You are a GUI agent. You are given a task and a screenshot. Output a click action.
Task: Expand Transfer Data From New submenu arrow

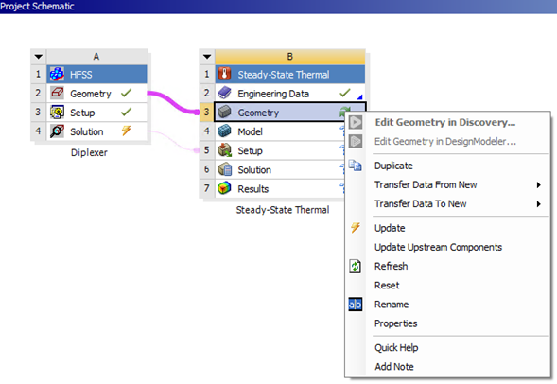(x=538, y=184)
